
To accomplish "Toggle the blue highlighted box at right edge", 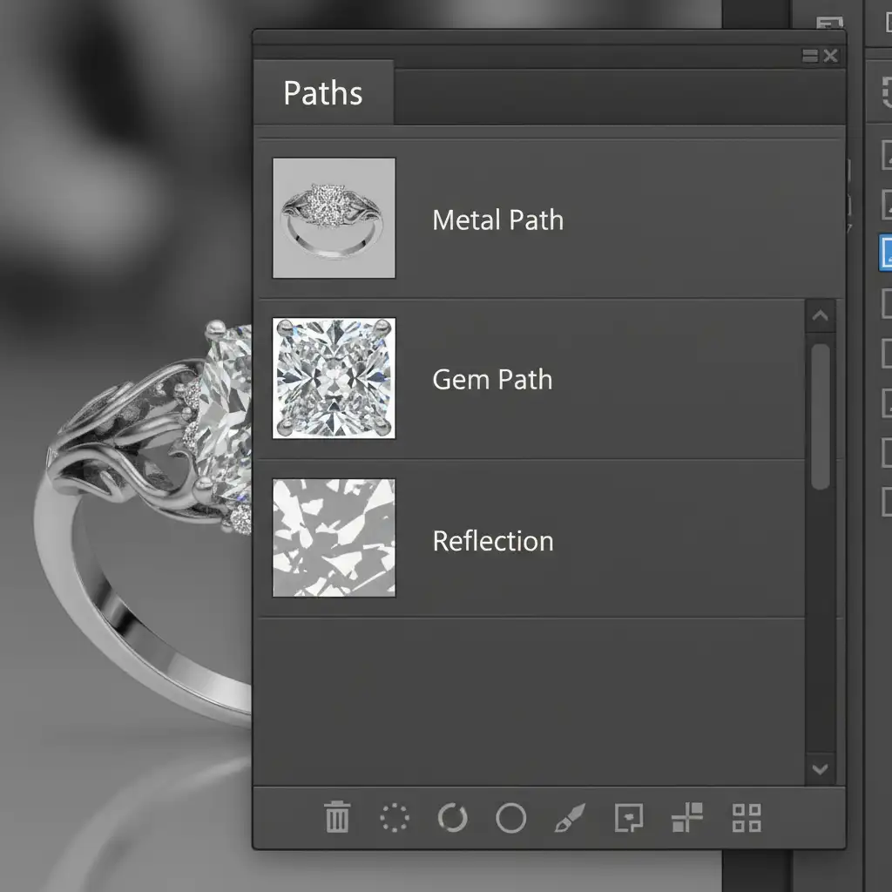I will (x=887, y=253).
